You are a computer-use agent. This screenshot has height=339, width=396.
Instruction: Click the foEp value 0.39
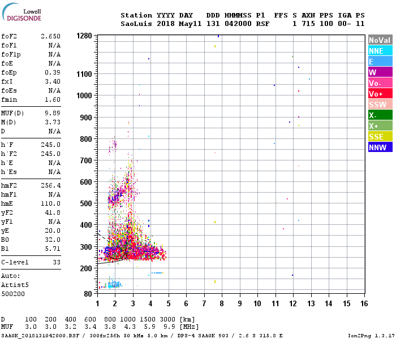(x=53, y=72)
